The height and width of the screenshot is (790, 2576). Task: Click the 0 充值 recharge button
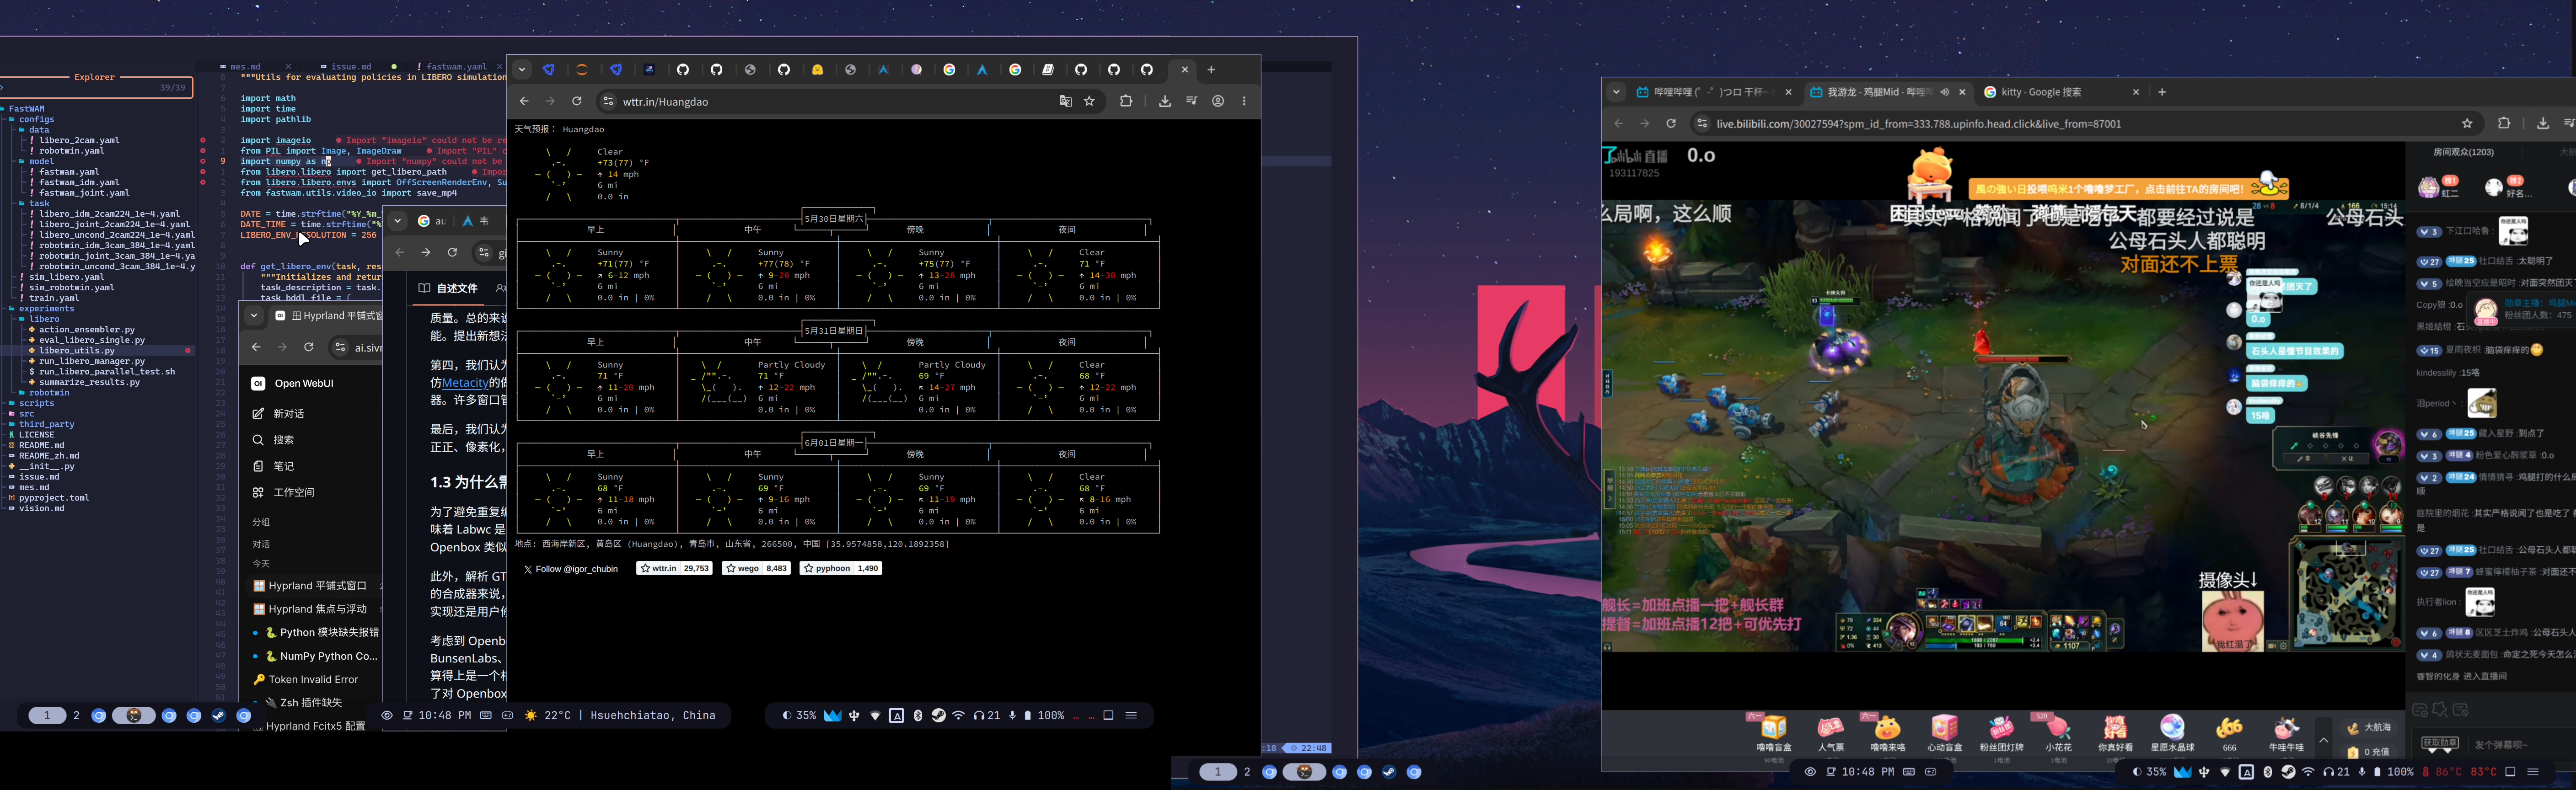pos(2368,751)
